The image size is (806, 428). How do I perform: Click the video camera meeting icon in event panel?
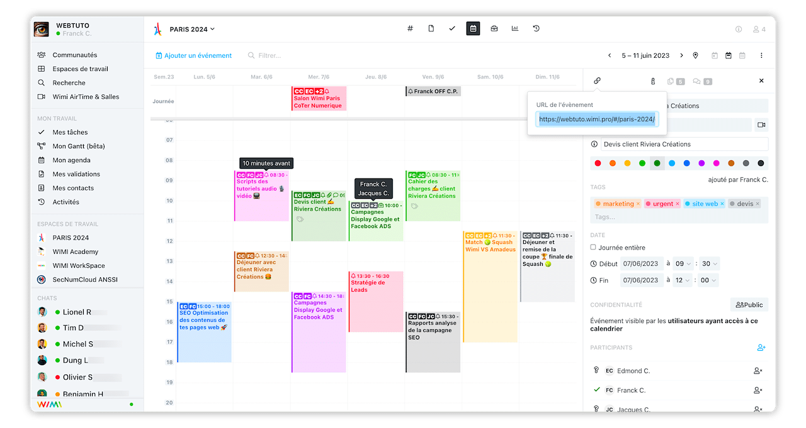[761, 125]
